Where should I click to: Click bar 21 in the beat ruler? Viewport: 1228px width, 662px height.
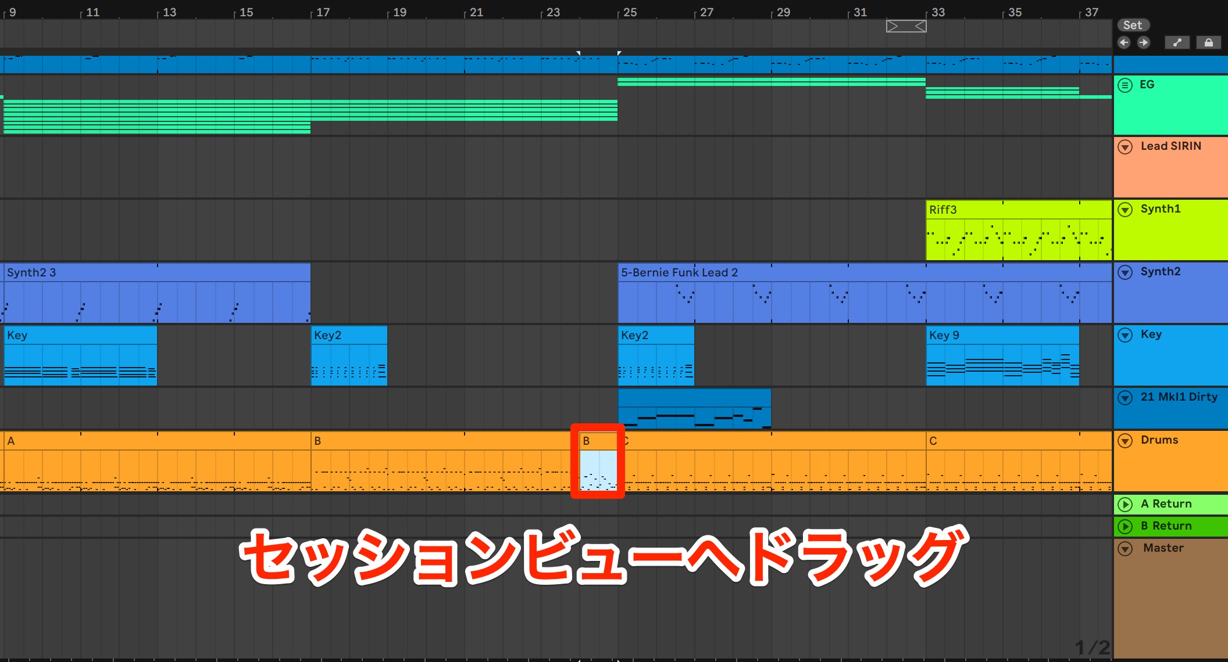pos(476,12)
